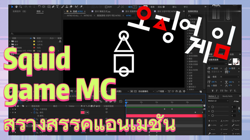Click the Motion v2 ROPE tool
The width and height of the screenshot is (250, 140).
pyautogui.click(x=236, y=129)
